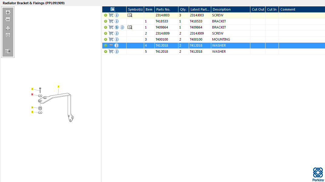Zoom out of the diagram with the minus tool

pyautogui.click(x=8, y=19)
